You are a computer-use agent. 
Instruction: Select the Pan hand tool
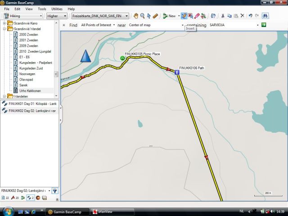point(135,16)
